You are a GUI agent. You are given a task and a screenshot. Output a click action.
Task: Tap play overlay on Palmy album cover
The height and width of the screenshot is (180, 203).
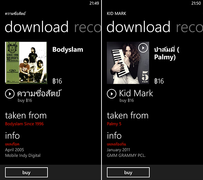click(x=143, y=48)
